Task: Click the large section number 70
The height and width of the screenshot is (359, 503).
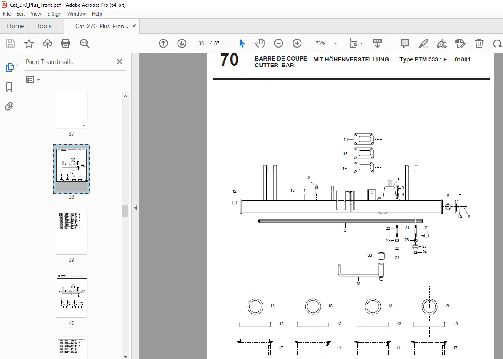Action: tap(229, 60)
